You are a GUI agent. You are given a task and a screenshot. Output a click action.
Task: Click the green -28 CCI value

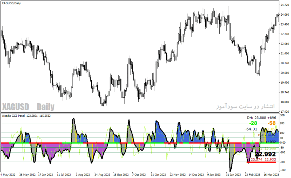pos(253,123)
